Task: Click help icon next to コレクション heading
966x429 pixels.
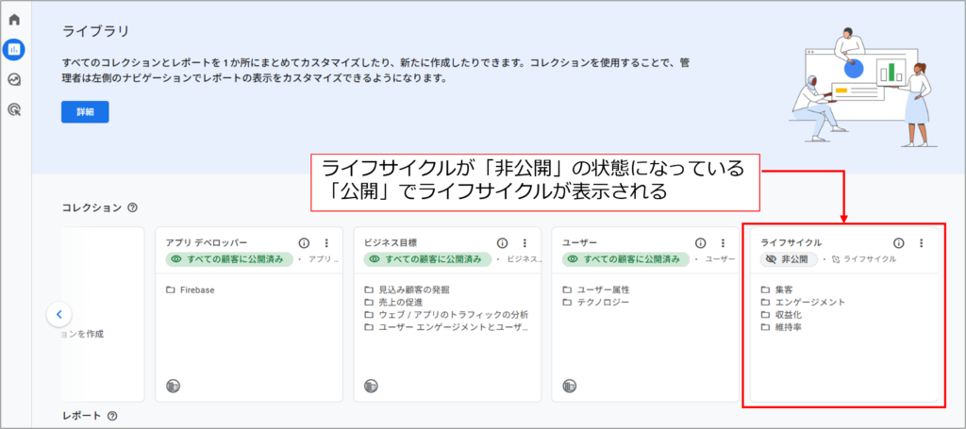Action: [x=132, y=207]
